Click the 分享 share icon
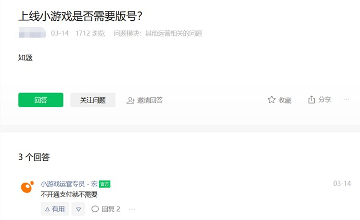This screenshot has height=220, width=360. 311,100
